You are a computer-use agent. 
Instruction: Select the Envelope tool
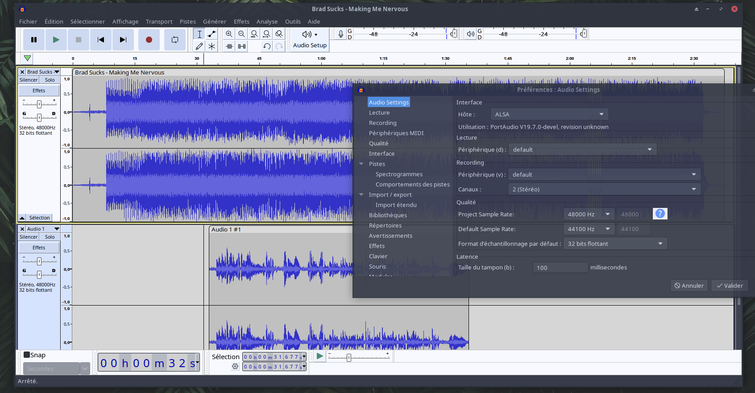coord(212,34)
